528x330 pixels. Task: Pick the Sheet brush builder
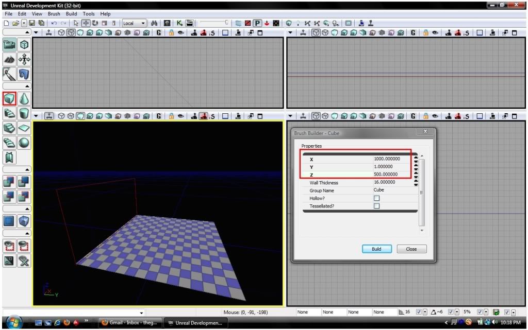24,128
